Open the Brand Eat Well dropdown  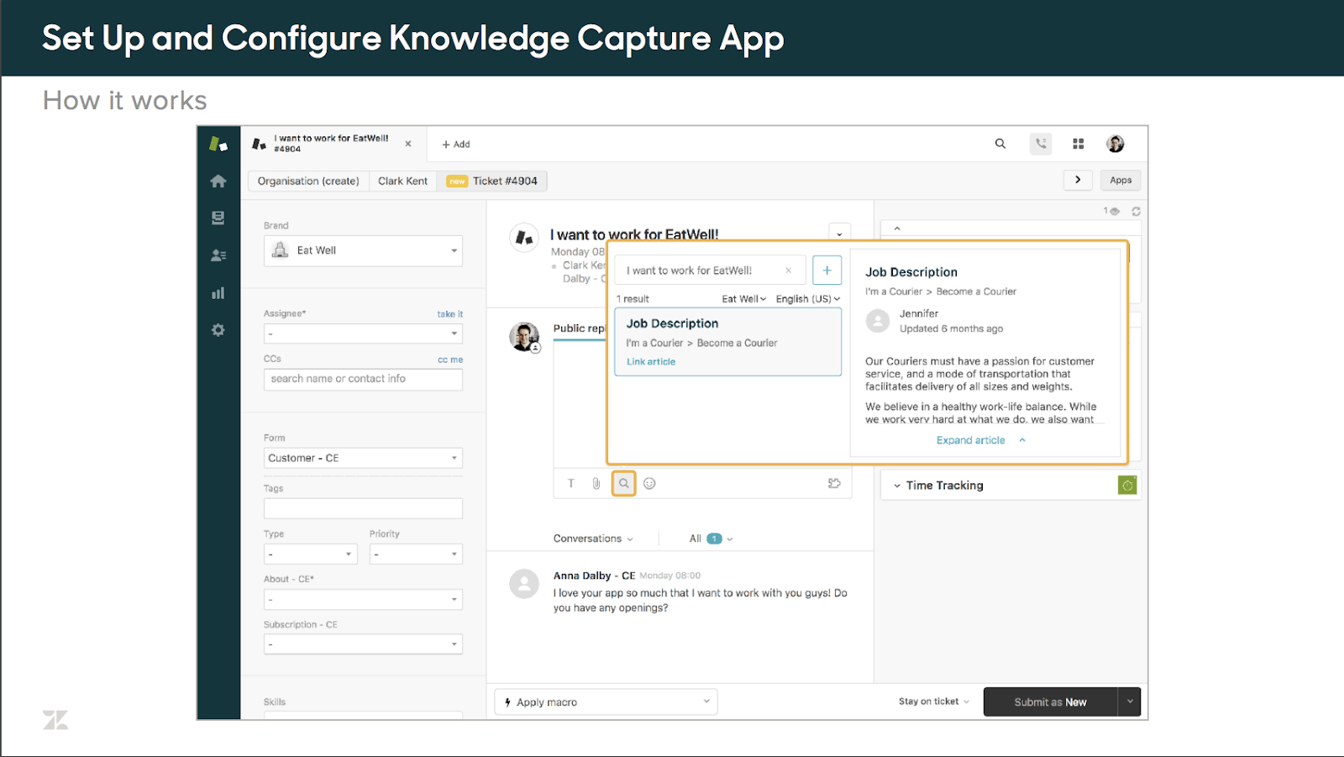point(363,250)
